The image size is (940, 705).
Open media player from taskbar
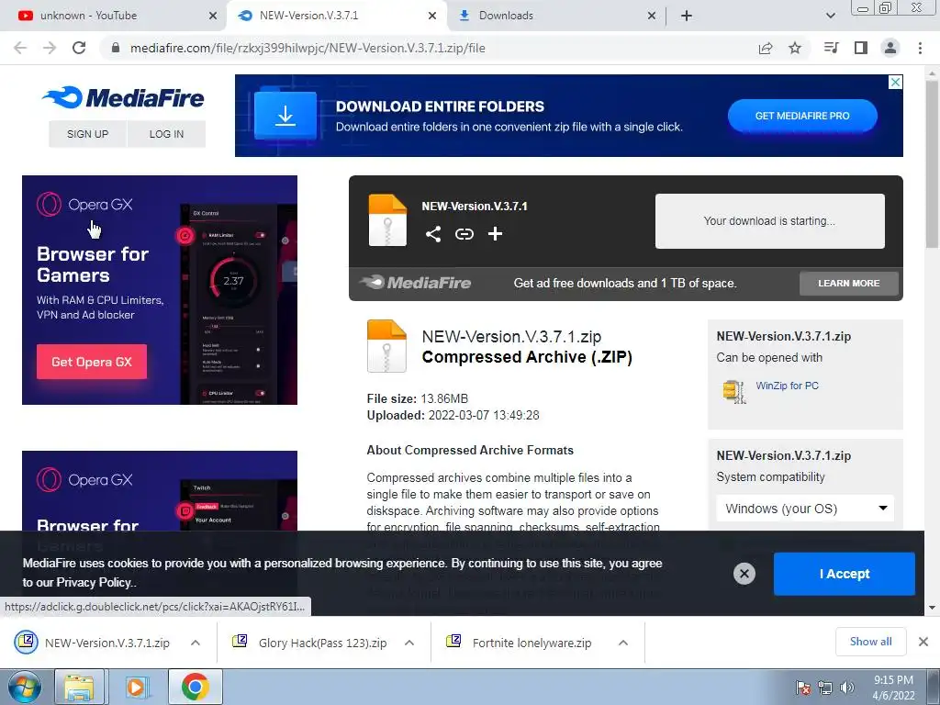(138, 687)
